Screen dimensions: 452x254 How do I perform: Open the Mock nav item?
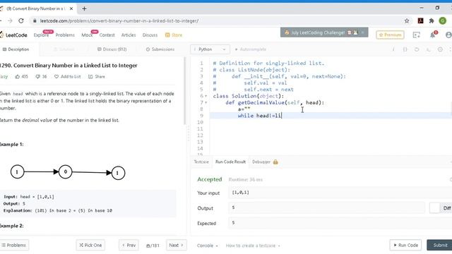point(87,35)
